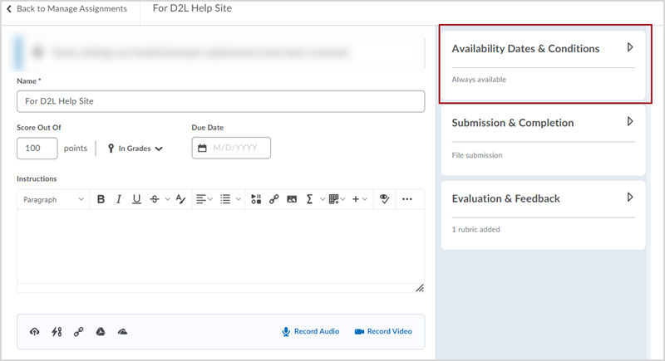Open the equation sigma tool
Viewport: 665px width, 361px height.
pos(309,199)
